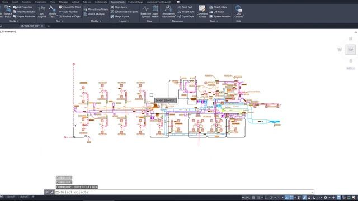
Task: Toggle MODEL space button in status bar
Action: click(x=246, y=198)
